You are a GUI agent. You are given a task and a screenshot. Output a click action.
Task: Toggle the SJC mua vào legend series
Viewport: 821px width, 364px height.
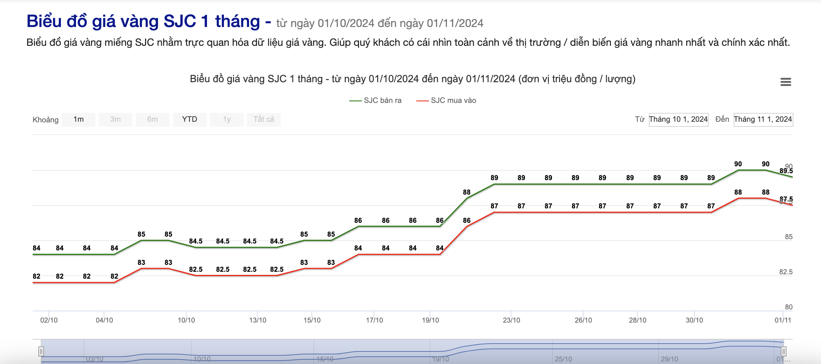coord(446,100)
